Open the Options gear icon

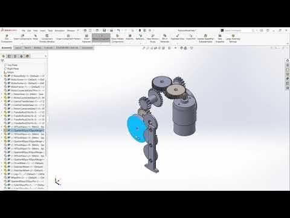click(150, 30)
